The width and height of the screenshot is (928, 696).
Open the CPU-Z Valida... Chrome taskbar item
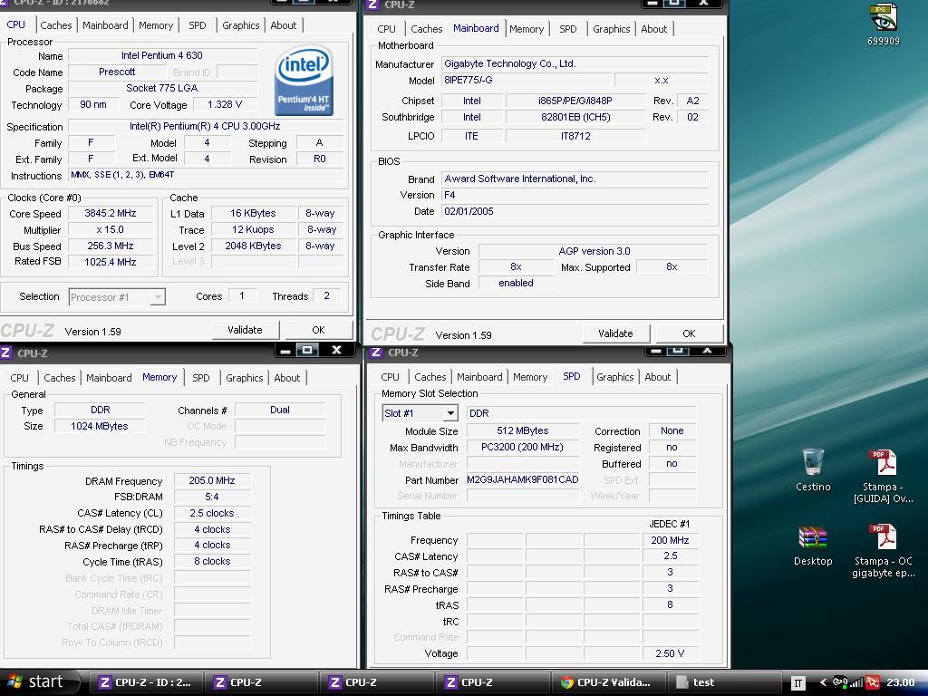point(607,682)
